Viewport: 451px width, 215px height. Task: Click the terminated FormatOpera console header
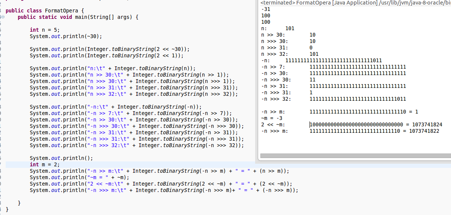coord(319,3)
